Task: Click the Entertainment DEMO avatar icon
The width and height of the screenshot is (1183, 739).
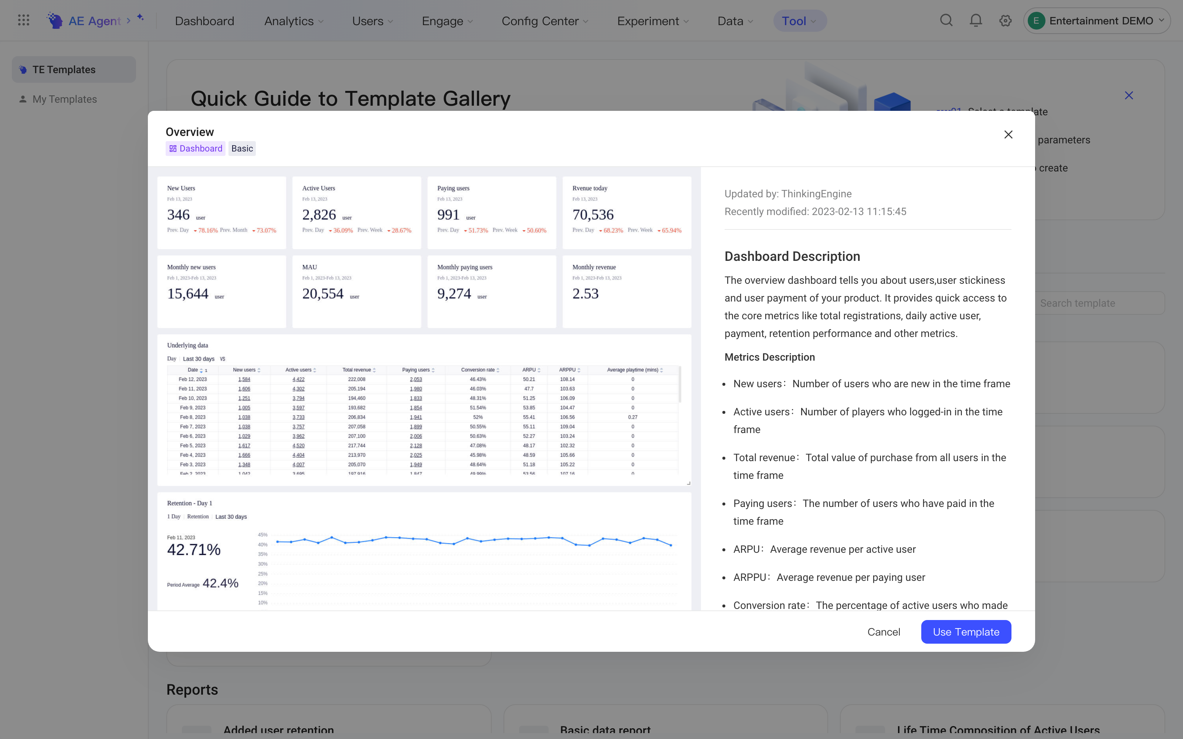Action: [1036, 21]
